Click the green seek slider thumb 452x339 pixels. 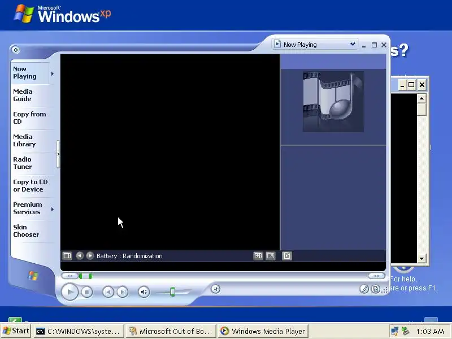pos(86,276)
